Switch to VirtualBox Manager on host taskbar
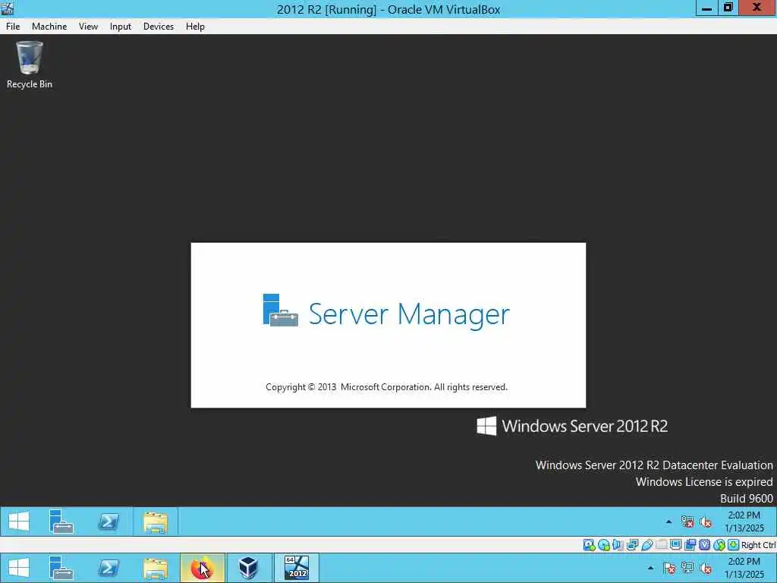 [x=249, y=568]
